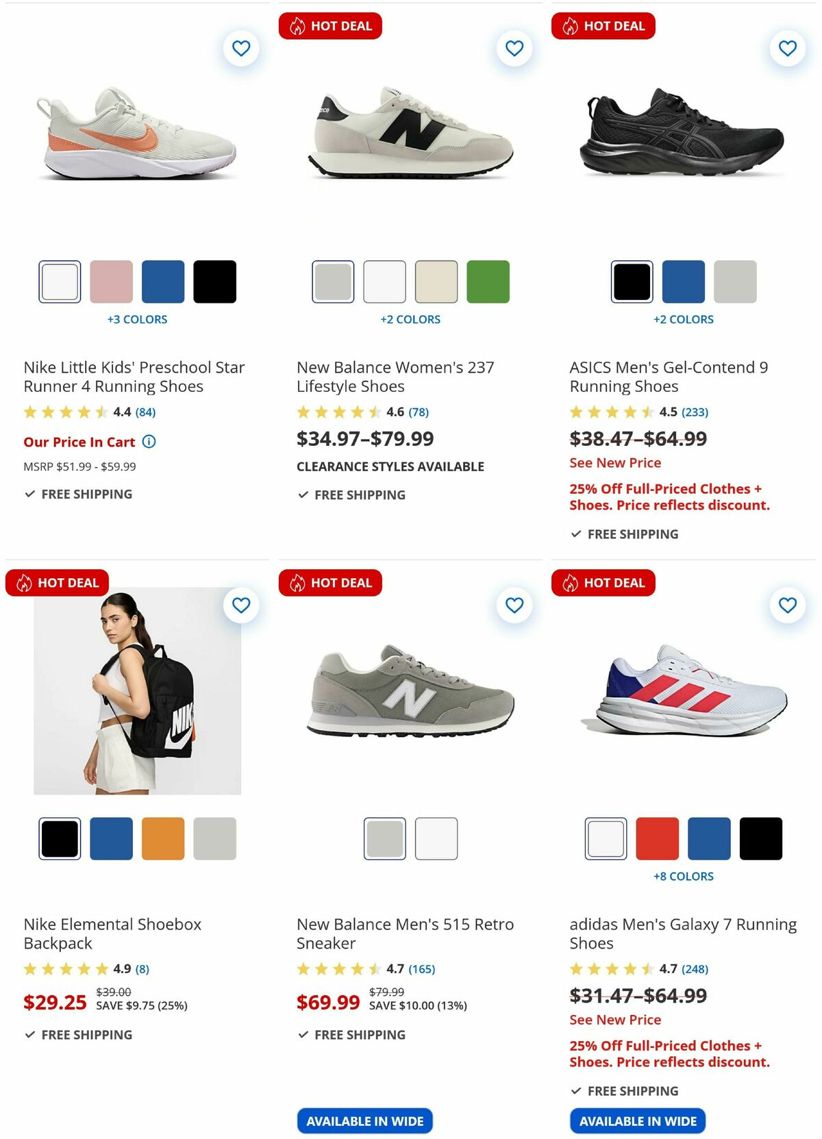822x1139 pixels.
Task: Open reviews via the (84) rating count
Action: click(x=146, y=412)
